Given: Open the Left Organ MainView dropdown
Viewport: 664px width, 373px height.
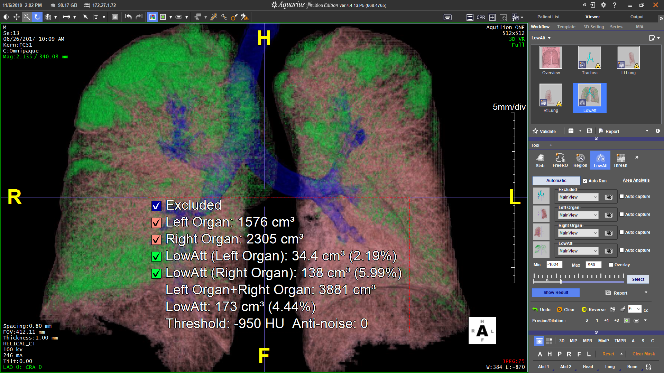Looking at the screenshot, I should click(578, 215).
